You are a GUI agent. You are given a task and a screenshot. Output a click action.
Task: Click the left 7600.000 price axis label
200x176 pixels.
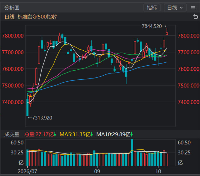pos(13,69)
